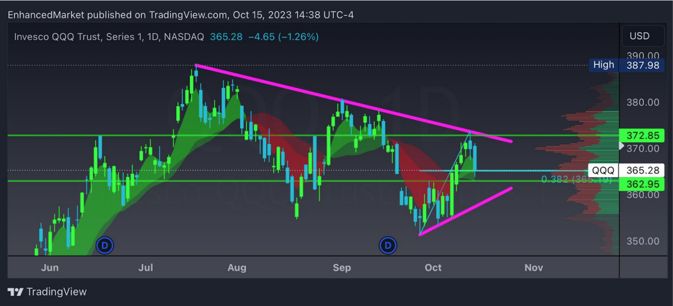
Task: Click the Aug label on time axis
Action: click(x=237, y=268)
